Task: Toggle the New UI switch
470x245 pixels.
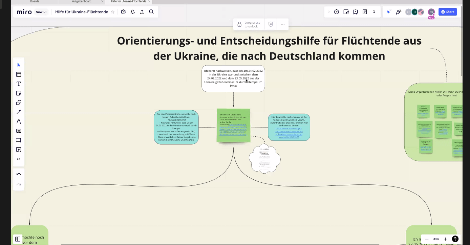Action: [x=41, y=12]
